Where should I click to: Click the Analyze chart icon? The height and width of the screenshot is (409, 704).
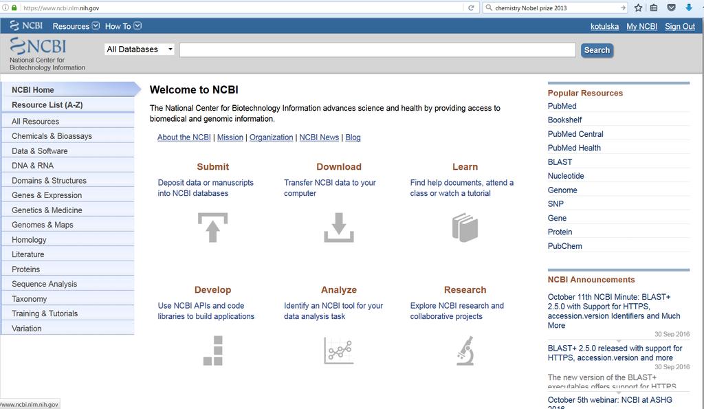click(339, 351)
